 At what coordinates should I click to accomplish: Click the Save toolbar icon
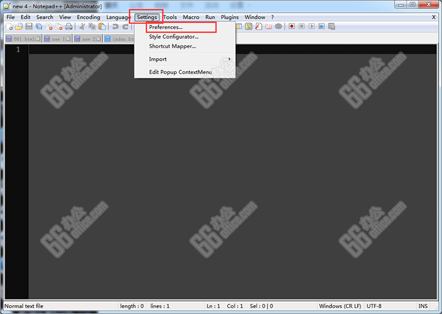(29, 27)
